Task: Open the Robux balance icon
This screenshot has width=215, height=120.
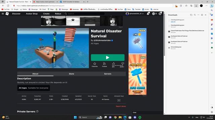Action: click(x=154, y=14)
